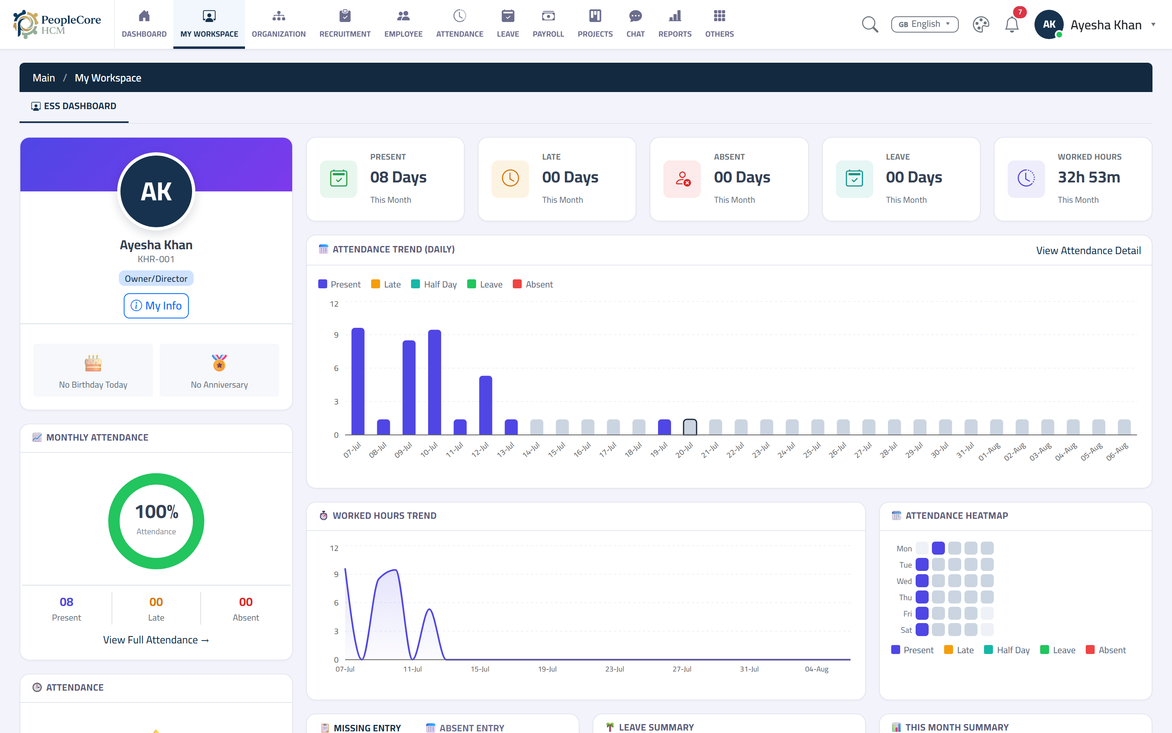Open View Attendance Detail link
The height and width of the screenshot is (733, 1172).
[x=1088, y=250]
